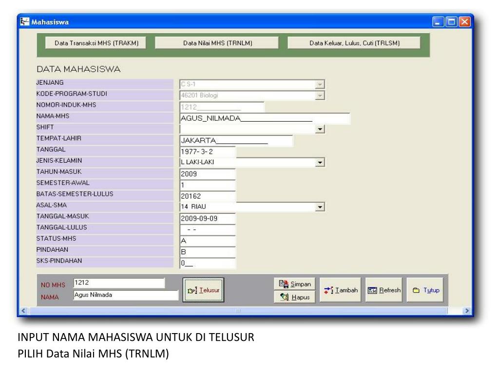The height and width of the screenshot is (374, 499).
Task: Close the Mahasiswa window
Action: [x=464, y=21]
